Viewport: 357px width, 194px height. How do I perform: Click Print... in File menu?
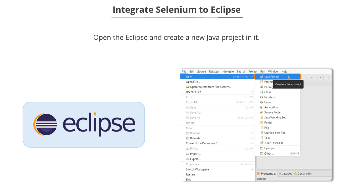[217, 148]
